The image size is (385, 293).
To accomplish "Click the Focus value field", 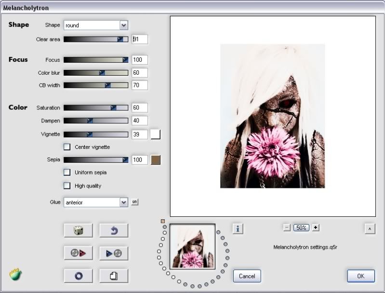I will 140,60.
